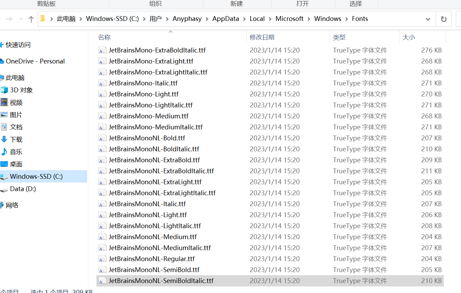Open Recent locations dropdown arrow

[20, 19]
